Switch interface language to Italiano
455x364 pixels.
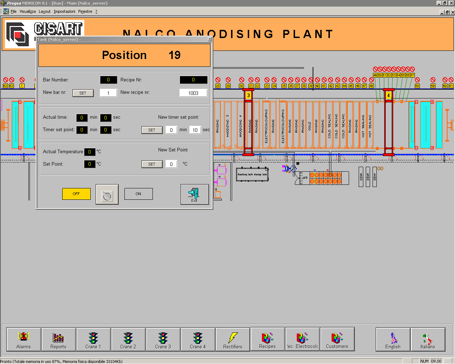tap(428, 339)
